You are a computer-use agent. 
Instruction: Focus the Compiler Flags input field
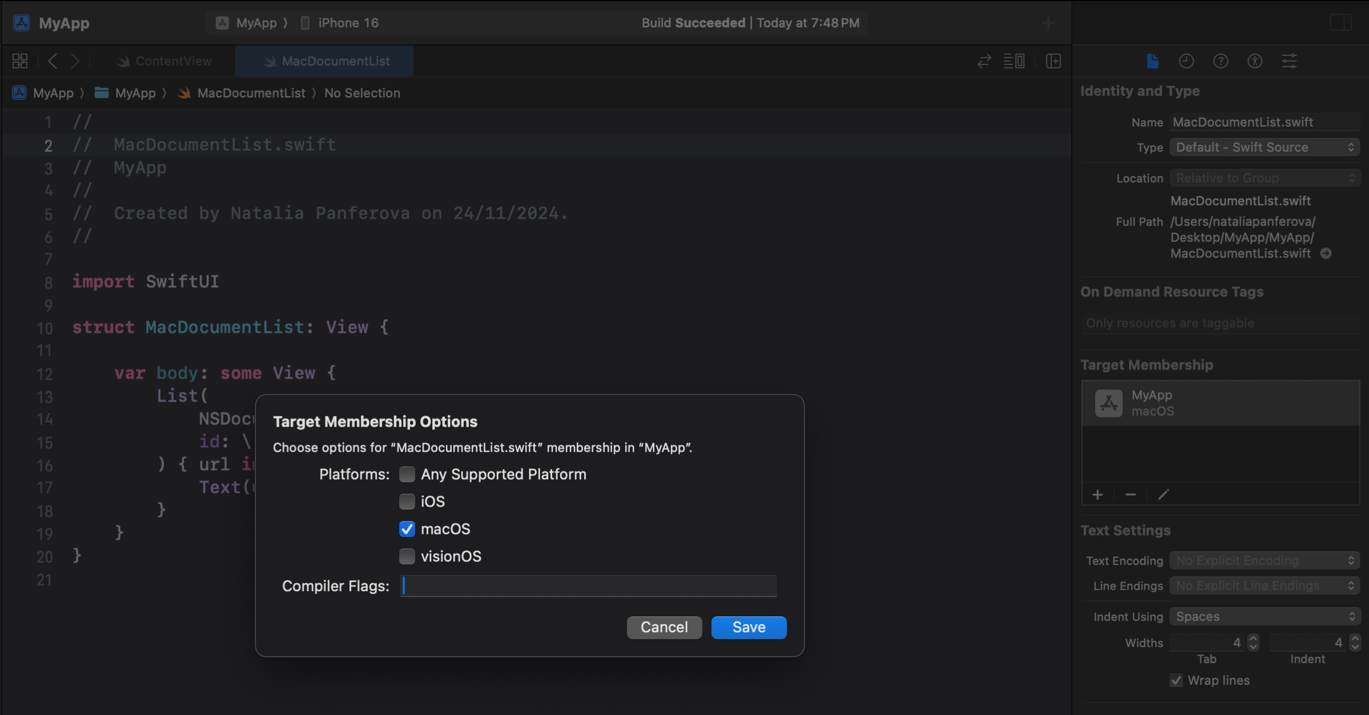(588, 586)
